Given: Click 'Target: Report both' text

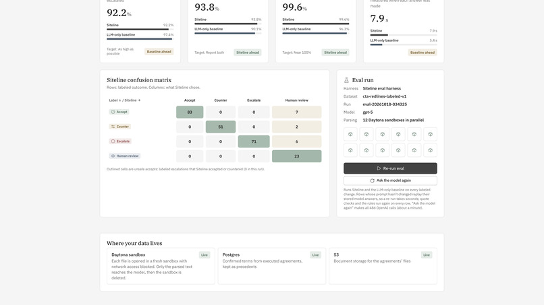Looking at the screenshot, I should coord(209,53).
